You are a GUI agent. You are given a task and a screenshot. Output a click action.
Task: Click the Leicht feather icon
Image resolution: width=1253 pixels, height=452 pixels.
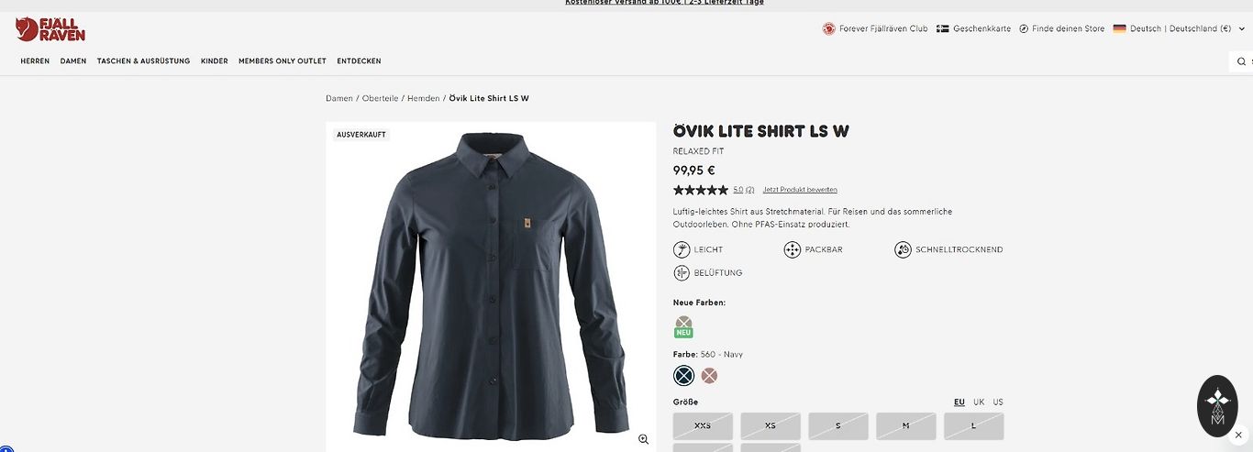point(682,249)
